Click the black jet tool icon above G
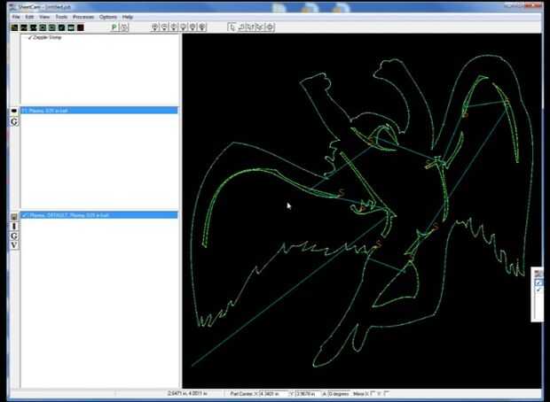The image size is (550, 402). [14, 111]
